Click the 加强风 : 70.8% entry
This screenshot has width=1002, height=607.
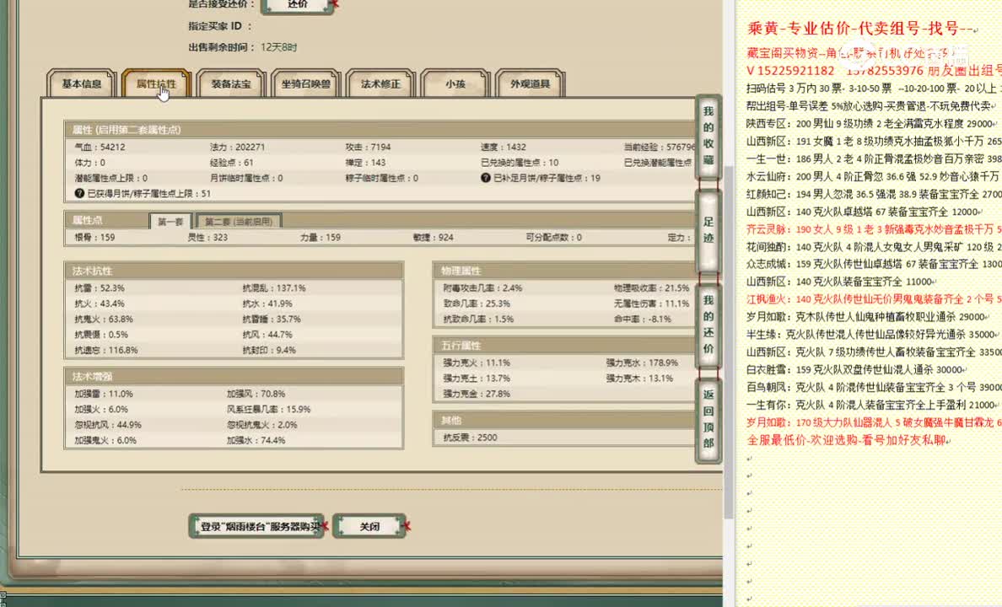coord(256,394)
